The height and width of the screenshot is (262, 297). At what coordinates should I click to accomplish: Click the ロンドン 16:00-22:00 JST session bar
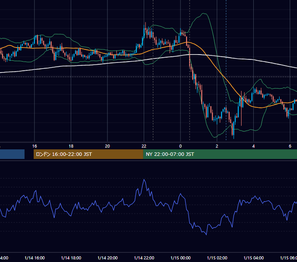(88, 154)
